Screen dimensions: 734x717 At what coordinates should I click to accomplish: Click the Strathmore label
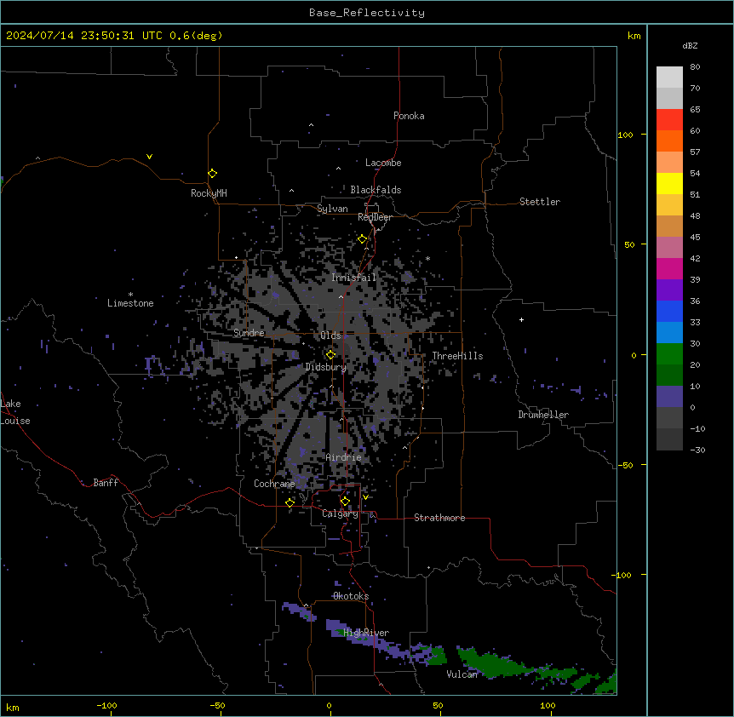[x=439, y=518]
